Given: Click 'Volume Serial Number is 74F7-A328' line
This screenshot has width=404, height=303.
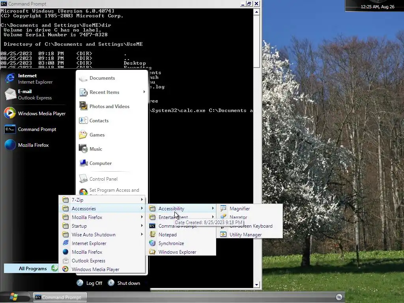Looking at the screenshot, I should tap(55, 35).
